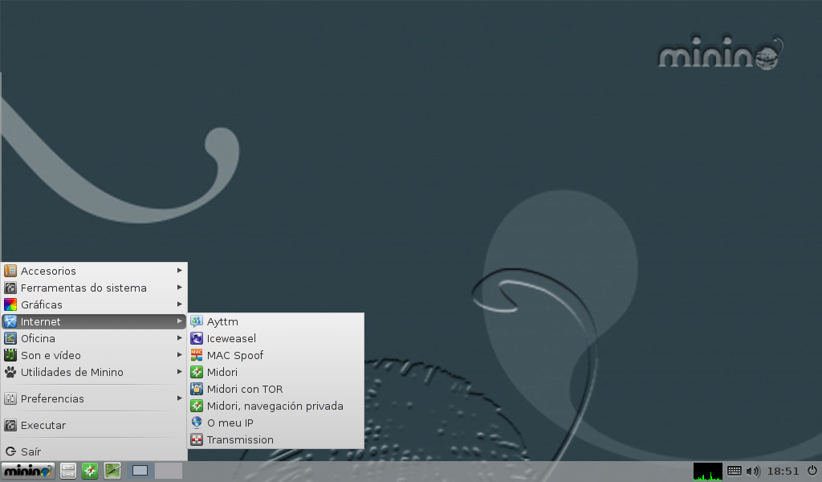The height and width of the screenshot is (482, 822).
Task: Expand the Ferramentas do sistema submenu arrow
Action: [x=180, y=288]
